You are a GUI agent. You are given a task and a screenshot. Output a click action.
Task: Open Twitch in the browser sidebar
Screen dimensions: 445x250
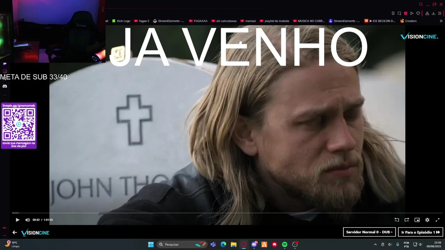[5, 64]
